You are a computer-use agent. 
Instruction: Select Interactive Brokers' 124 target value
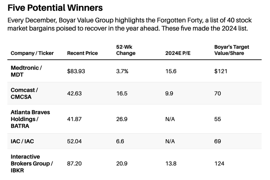click(219, 163)
